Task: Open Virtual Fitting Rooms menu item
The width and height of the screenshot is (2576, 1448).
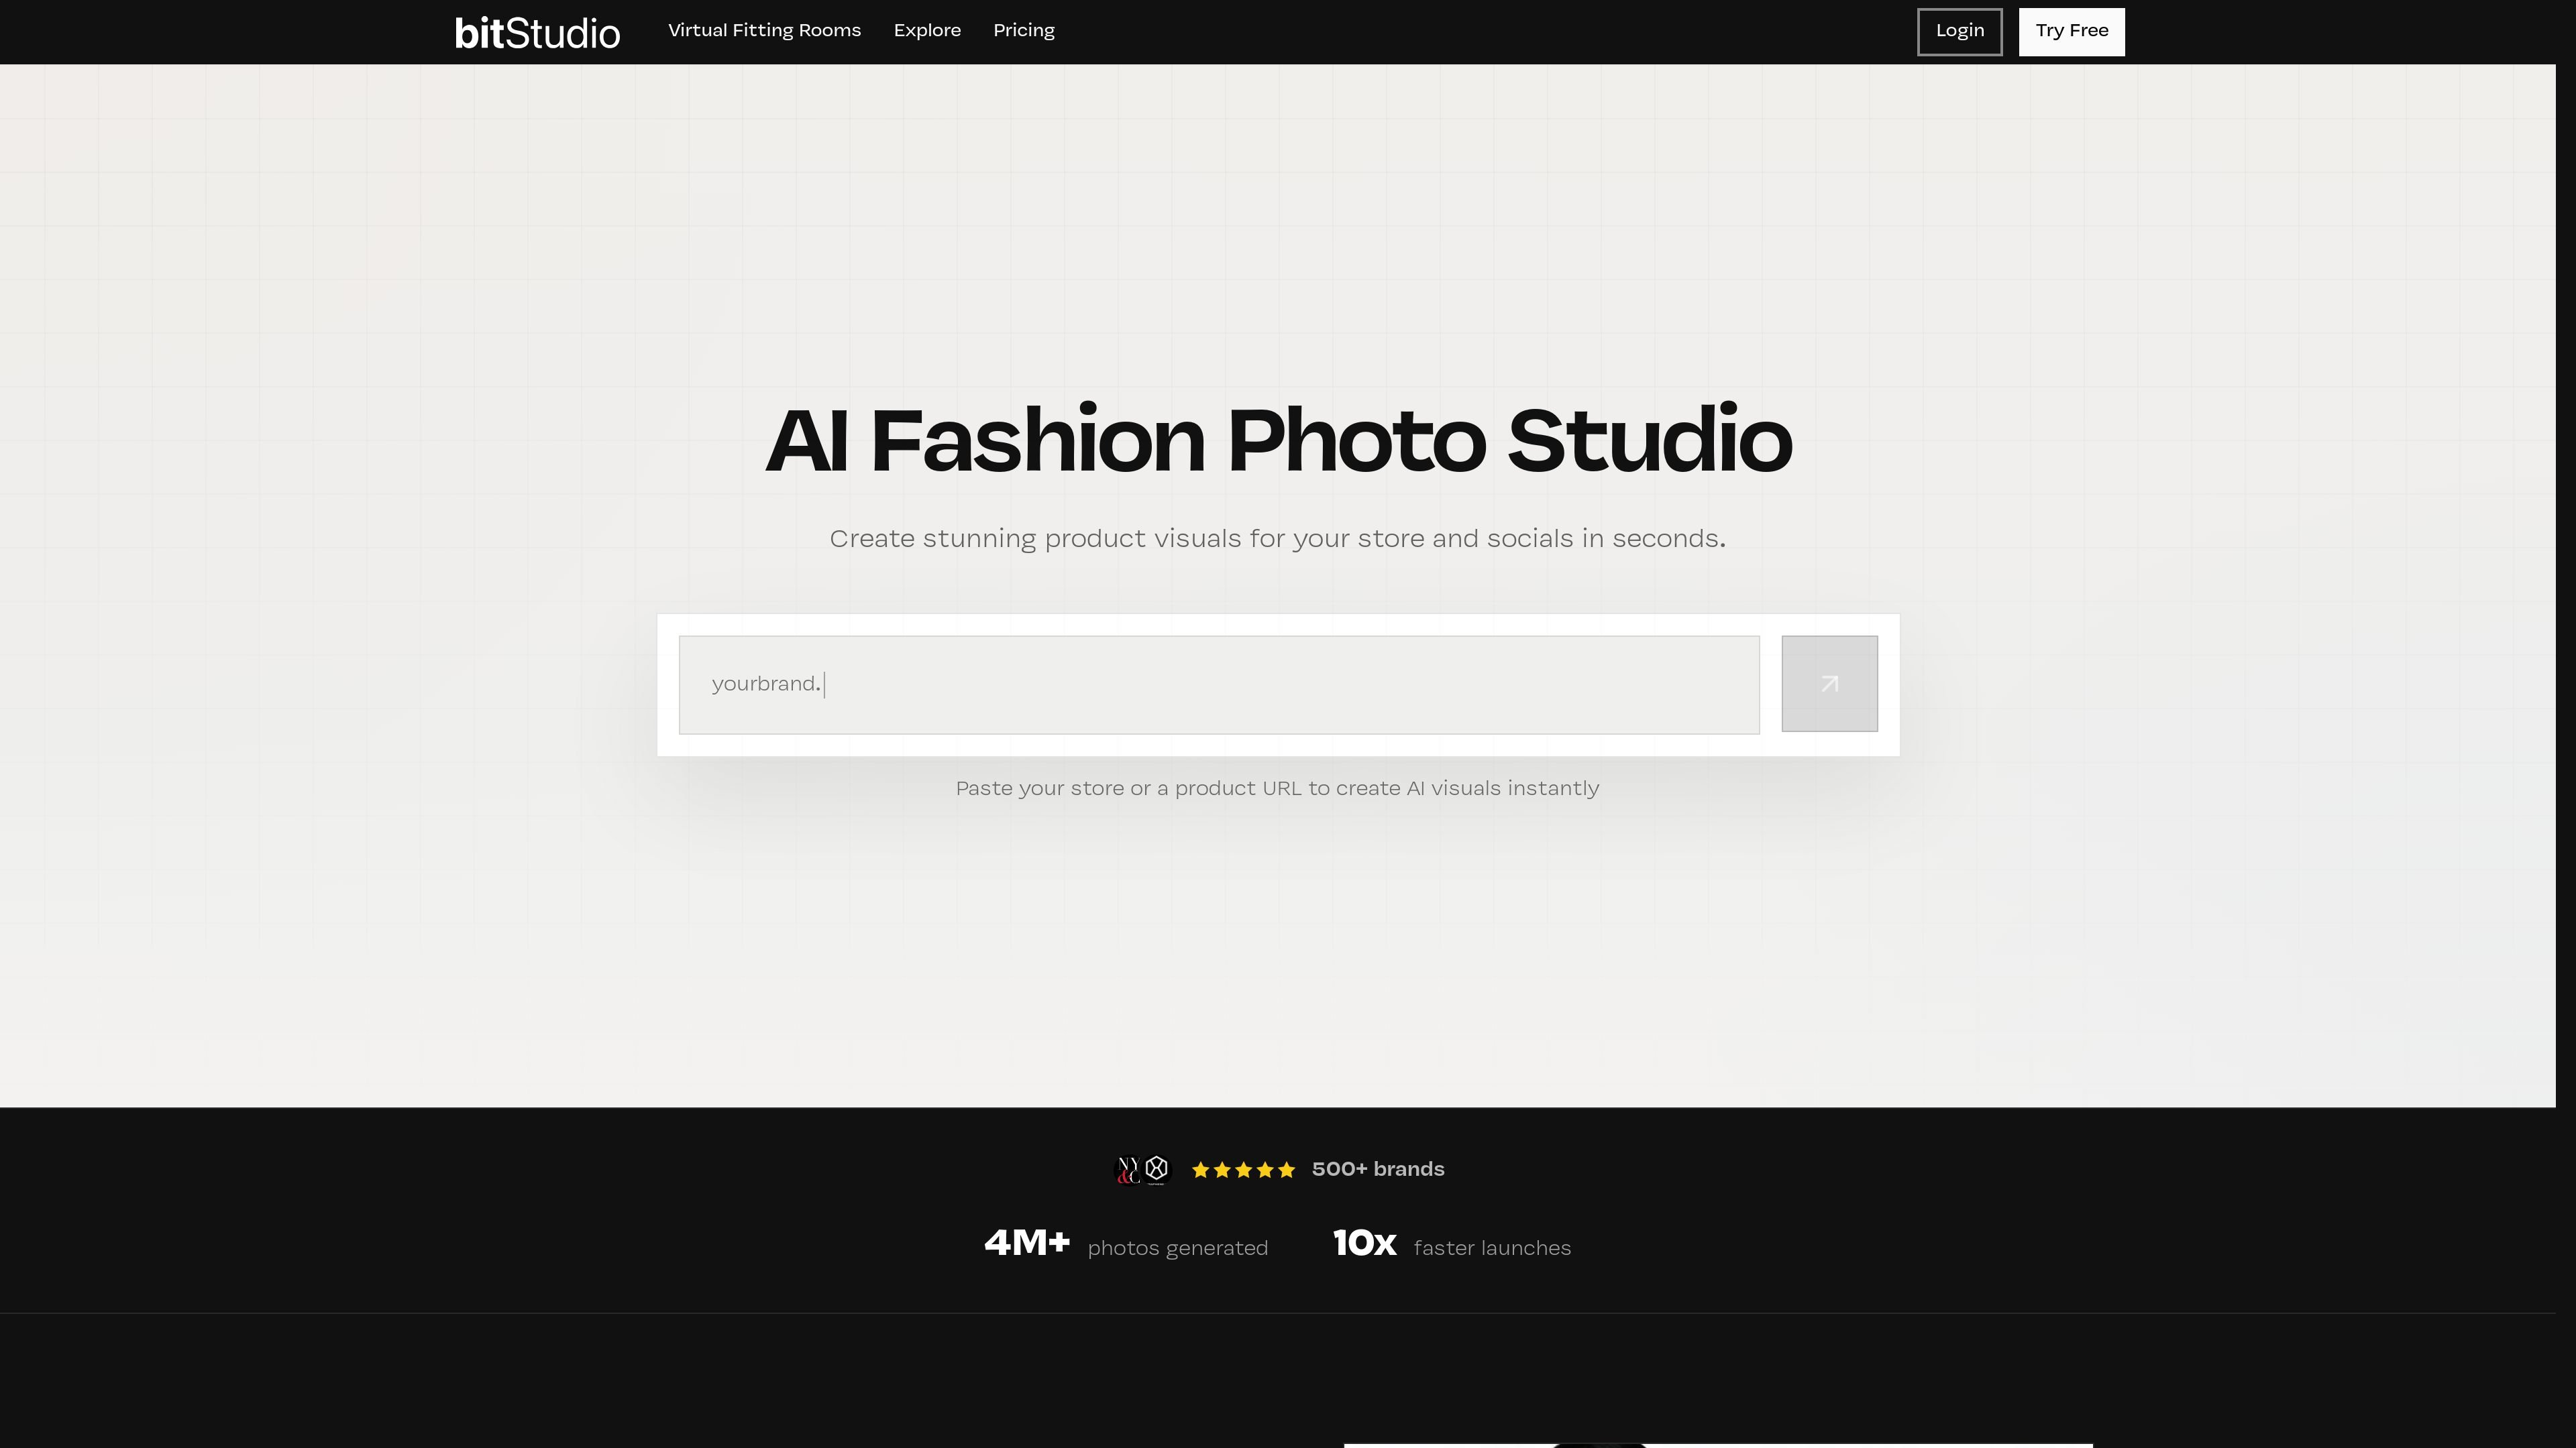Action: click(x=764, y=30)
